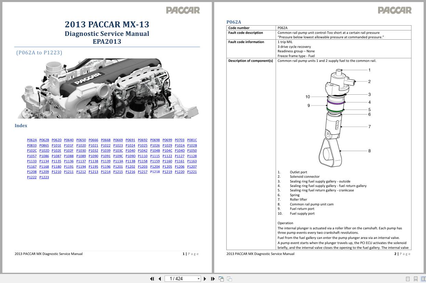Follow the P0691 index link
This screenshot has width=426, height=283.
tap(130, 140)
